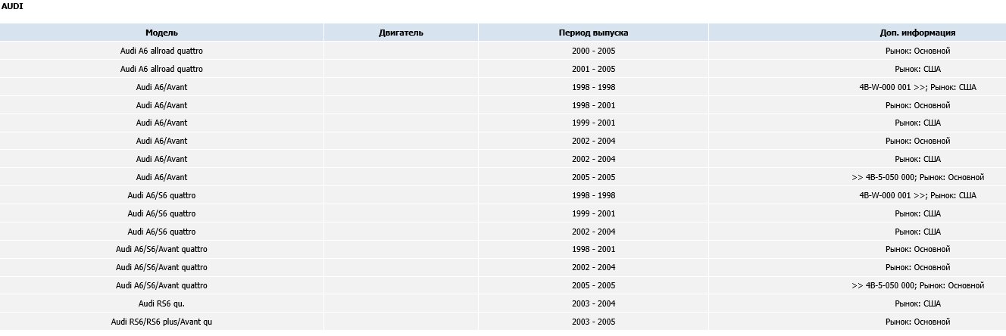Click the 2003 - 2005 period cell

coord(593,322)
